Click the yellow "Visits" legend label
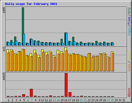The width and height of the screenshot is (132, 103). (129, 56)
